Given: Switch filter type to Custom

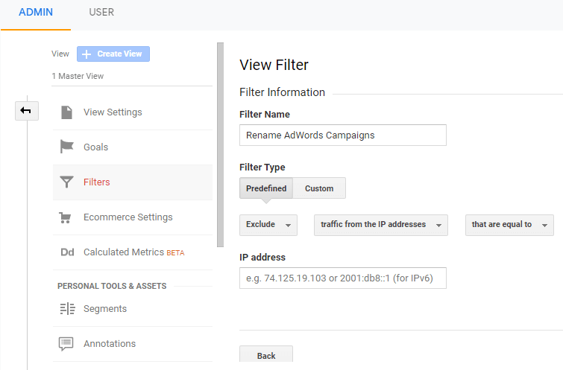Looking at the screenshot, I should click(x=319, y=188).
